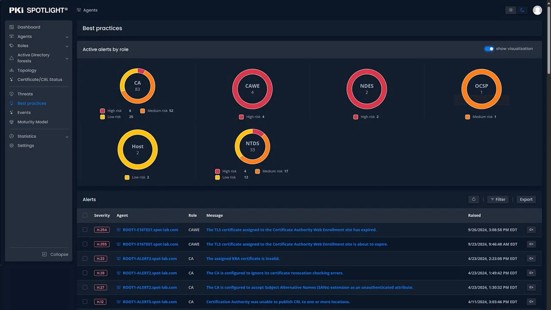Toggle the show visualization switch

click(489, 49)
